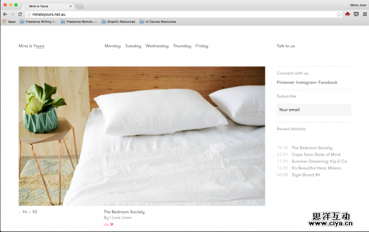Screen dimensions: 369x232
Task: Open the UI Course Resources bookmarks folder
Action: 158,22
